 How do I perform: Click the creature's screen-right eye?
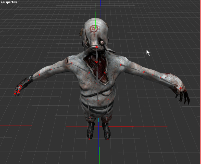[x=102, y=42]
